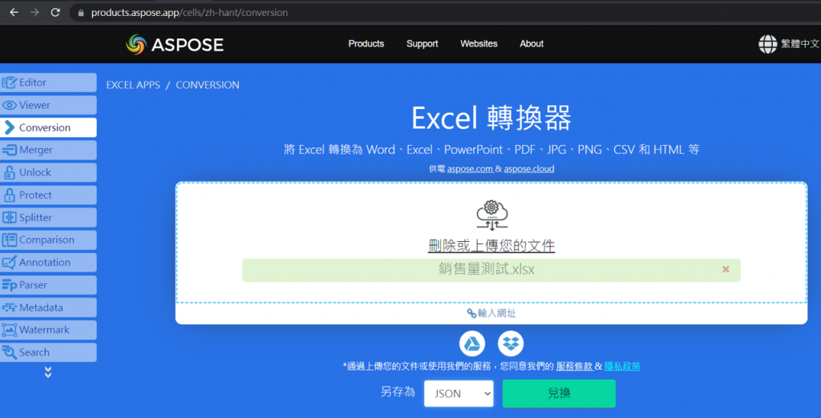This screenshot has width=821, height=418.
Task: Open the 服務條款 terms link
Action: (574, 366)
